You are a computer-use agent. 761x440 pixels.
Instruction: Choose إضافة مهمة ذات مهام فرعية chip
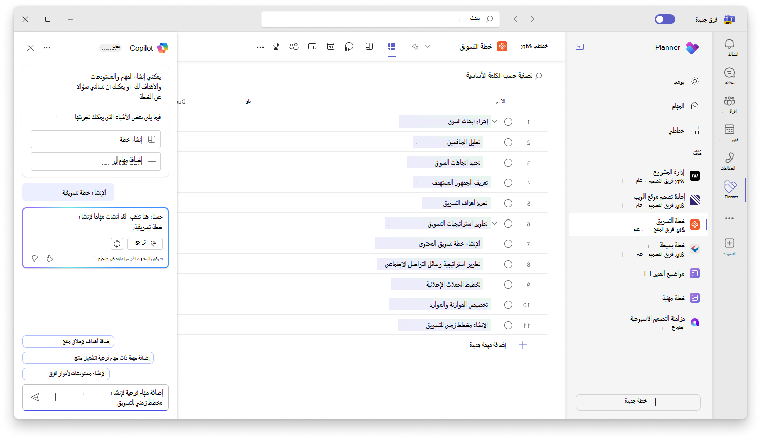coord(88,358)
